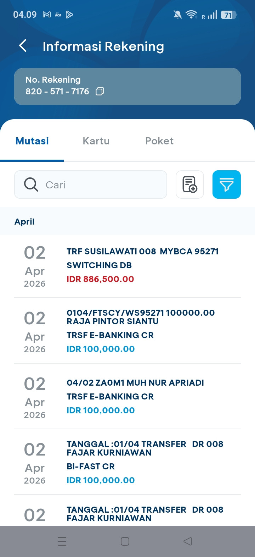Open the download statement icon
The image size is (255, 557).
pos(190,184)
